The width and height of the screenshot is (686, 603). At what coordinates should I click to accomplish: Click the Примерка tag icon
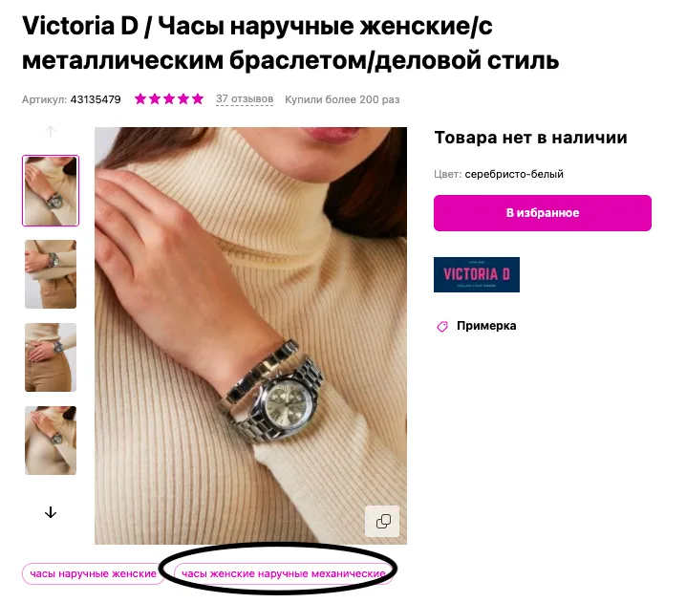point(442,326)
